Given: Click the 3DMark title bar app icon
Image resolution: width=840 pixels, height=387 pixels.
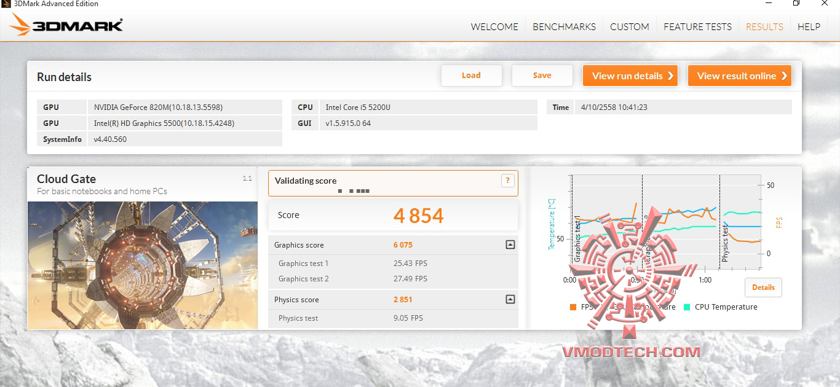Looking at the screenshot, I should tap(6, 4).
